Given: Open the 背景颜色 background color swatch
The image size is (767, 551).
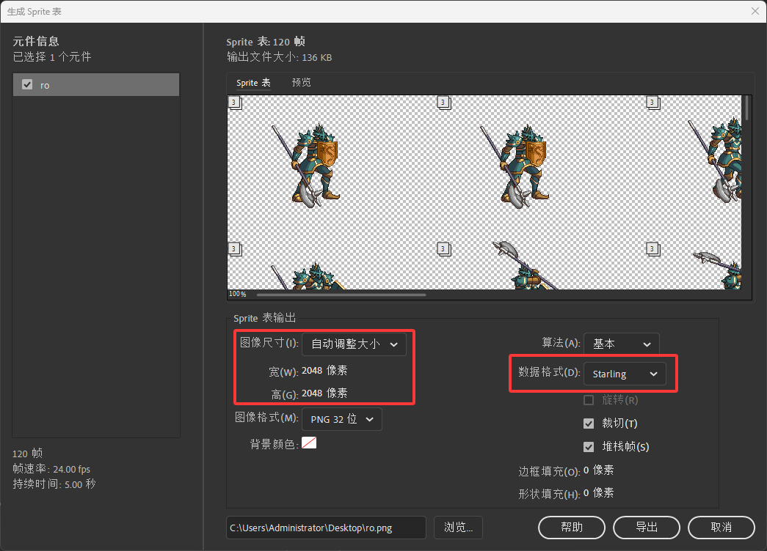Looking at the screenshot, I should (309, 443).
